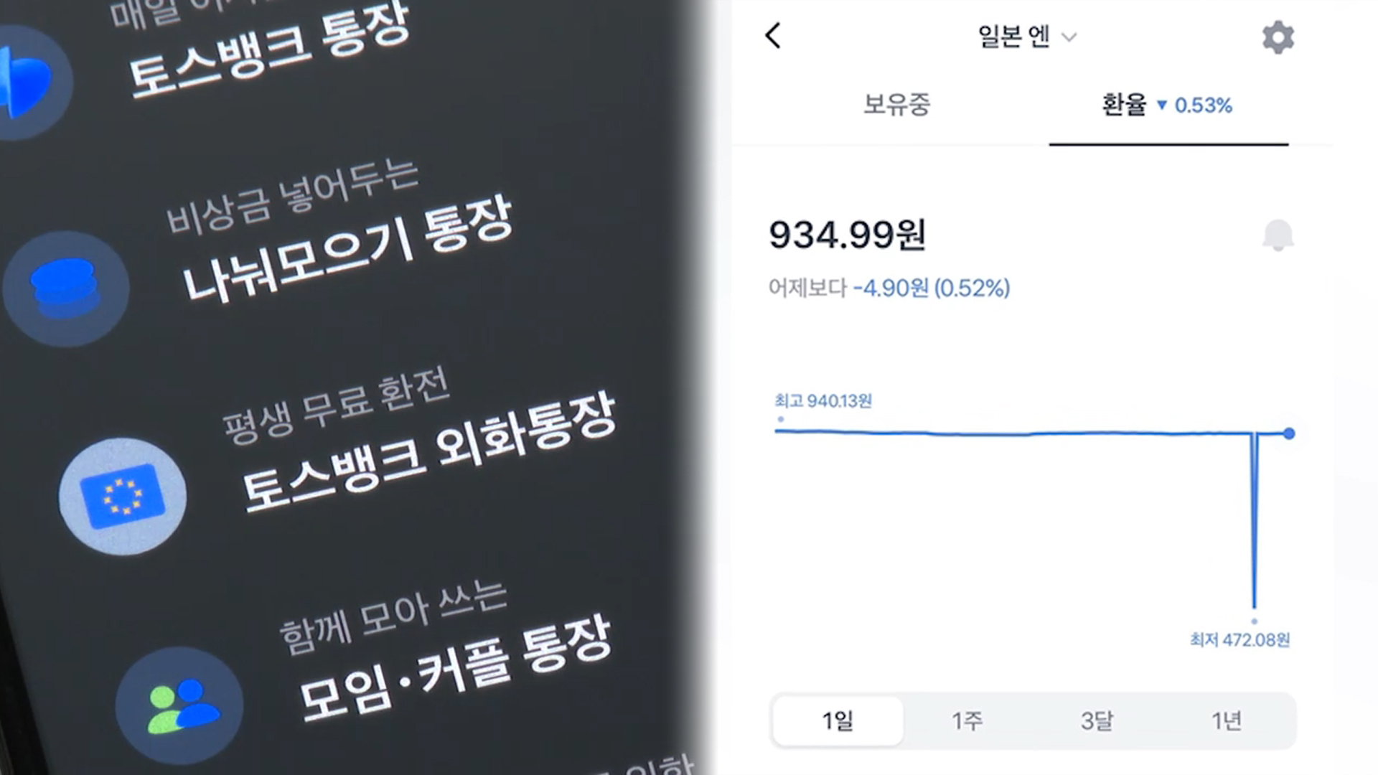Tap the blue coin stack icon for 나눠모으기
This screenshot has height=775, width=1378.
[66, 288]
